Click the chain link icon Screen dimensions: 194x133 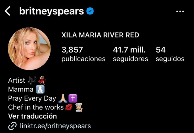click(x=12, y=126)
